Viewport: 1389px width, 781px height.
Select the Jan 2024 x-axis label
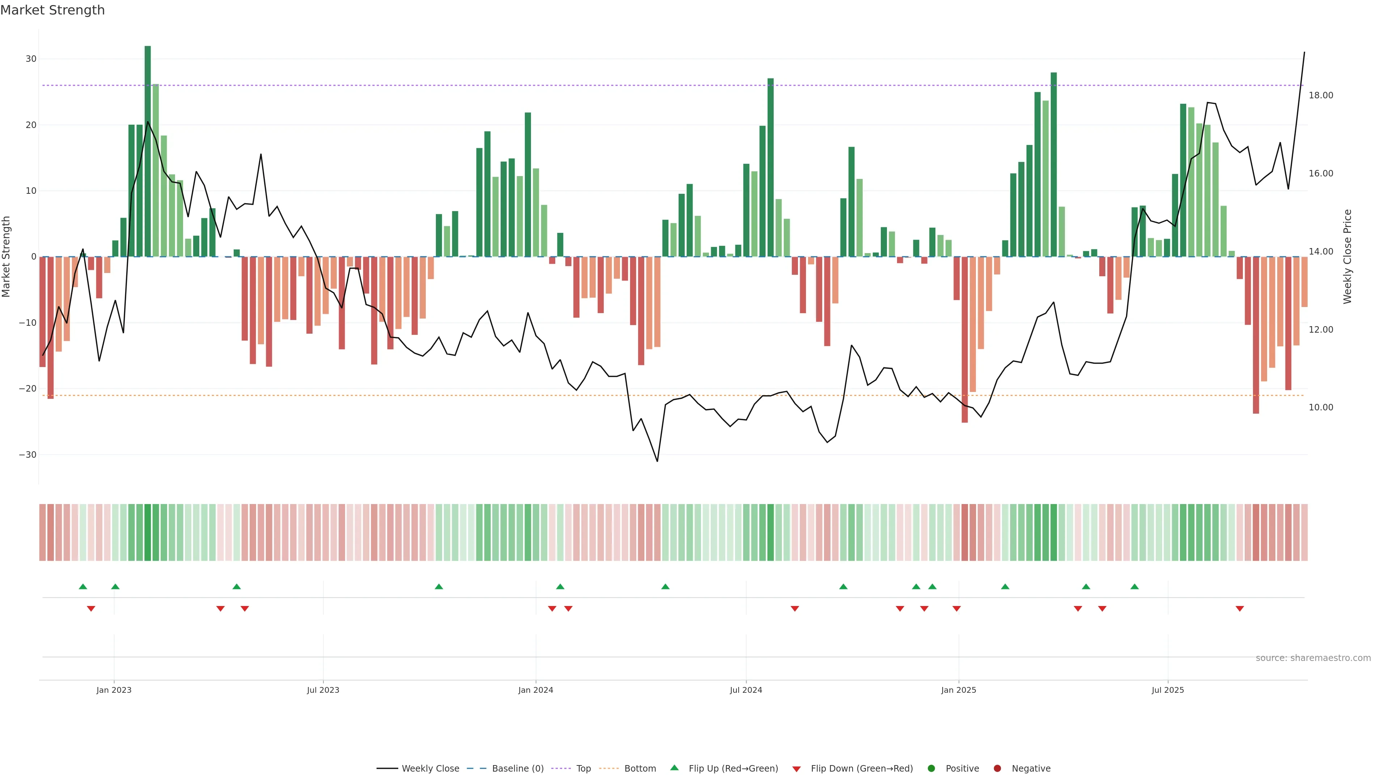535,690
